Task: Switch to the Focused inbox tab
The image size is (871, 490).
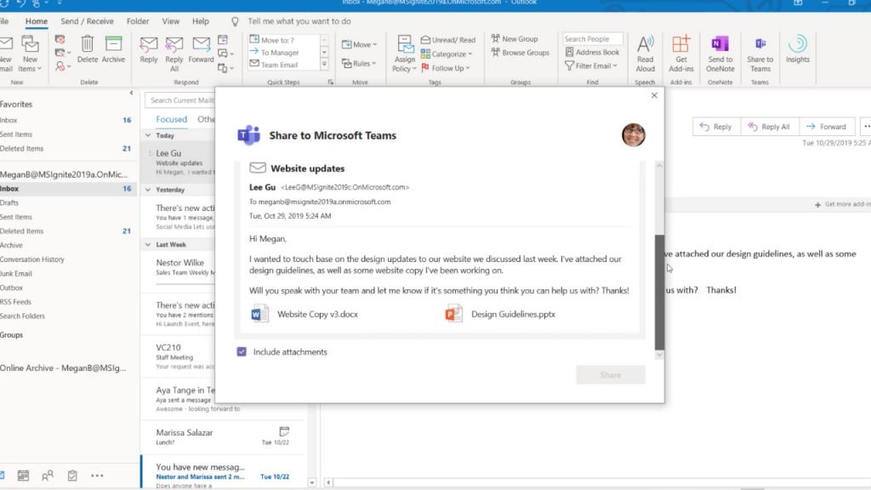Action: tap(171, 119)
